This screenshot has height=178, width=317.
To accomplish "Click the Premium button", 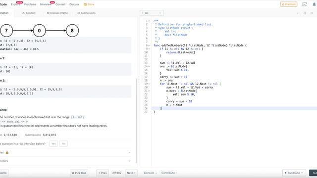I will (289, 4).
